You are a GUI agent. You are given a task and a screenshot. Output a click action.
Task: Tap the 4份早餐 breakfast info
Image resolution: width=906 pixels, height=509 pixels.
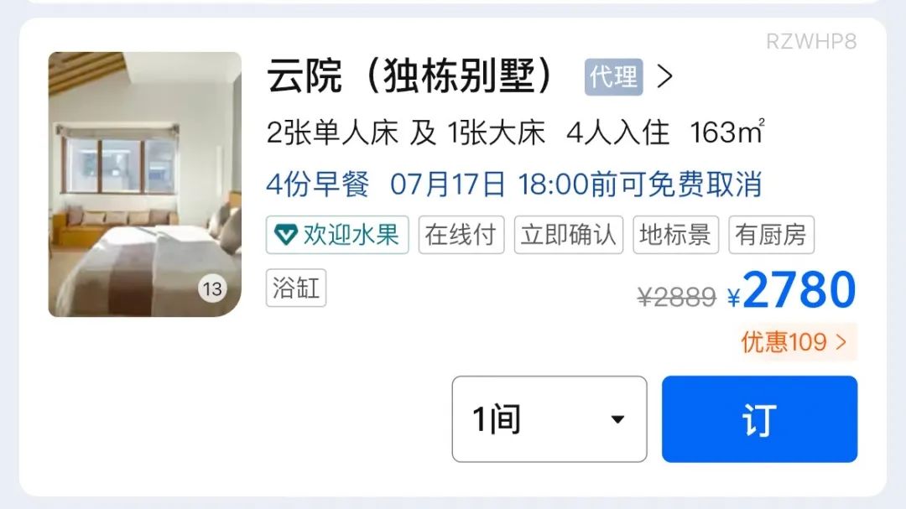click(317, 184)
